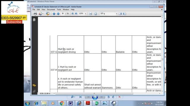The width and height of the screenshot is (190, 106).
Task: Open media player orange play icon in taskbar
Action: 53,103
